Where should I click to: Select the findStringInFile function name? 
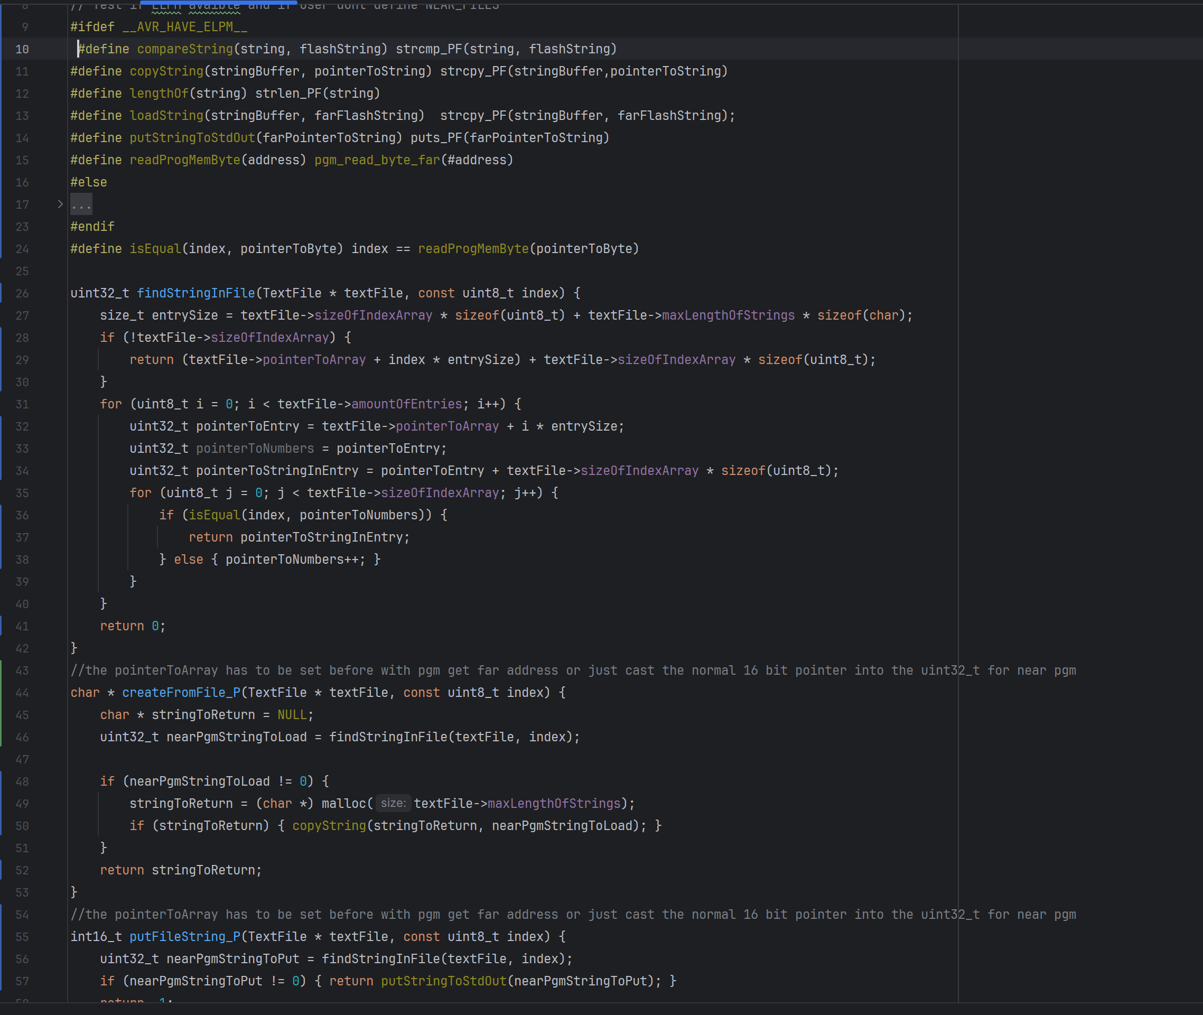coord(196,293)
